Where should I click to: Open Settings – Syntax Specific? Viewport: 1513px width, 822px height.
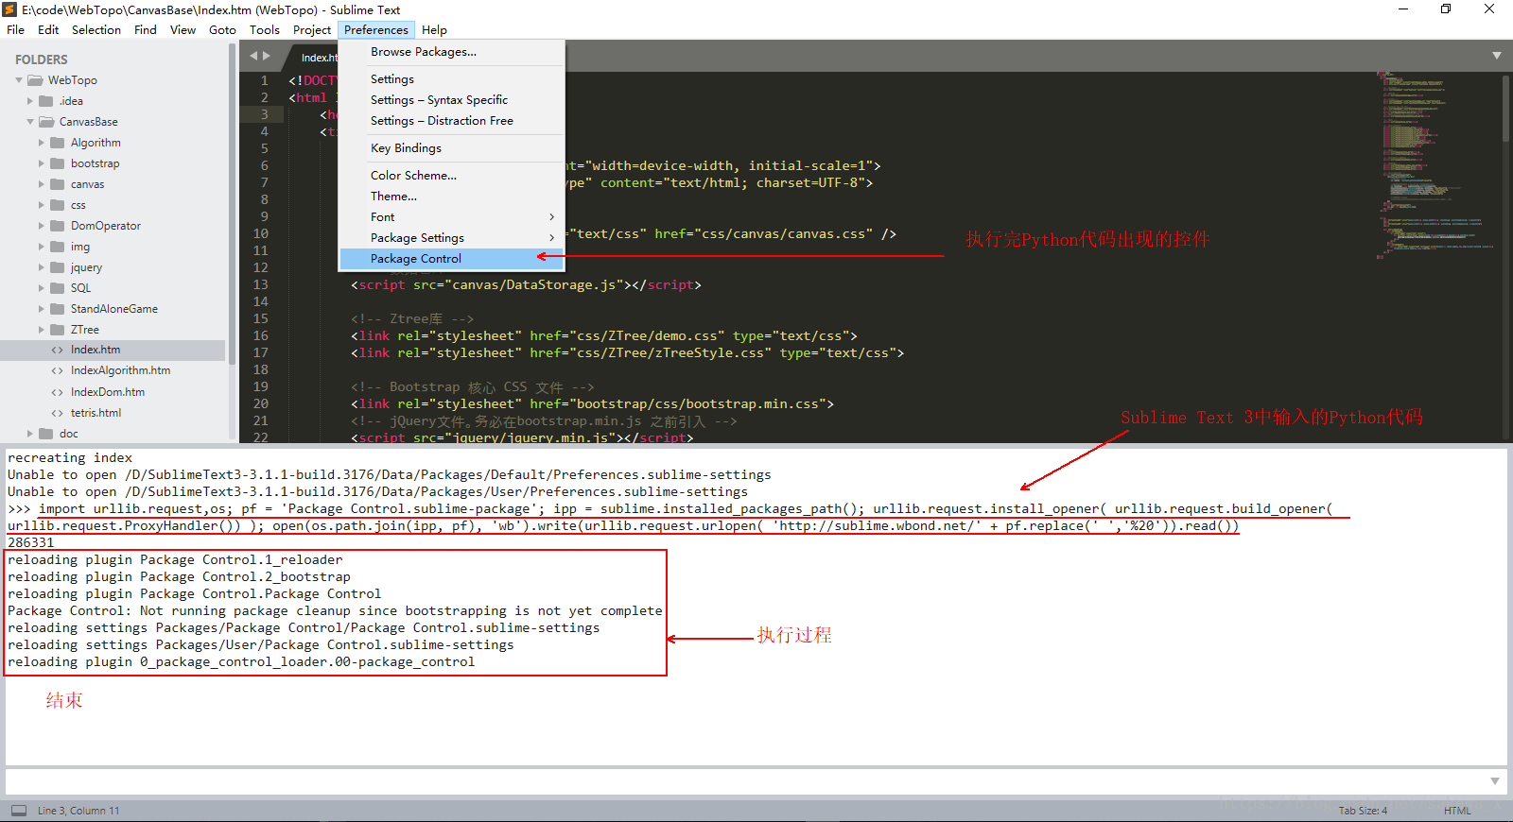(x=452, y=100)
